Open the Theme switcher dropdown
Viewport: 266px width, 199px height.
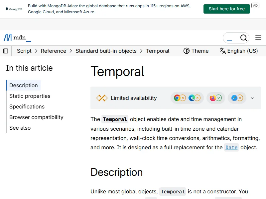(x=196, y=51)
